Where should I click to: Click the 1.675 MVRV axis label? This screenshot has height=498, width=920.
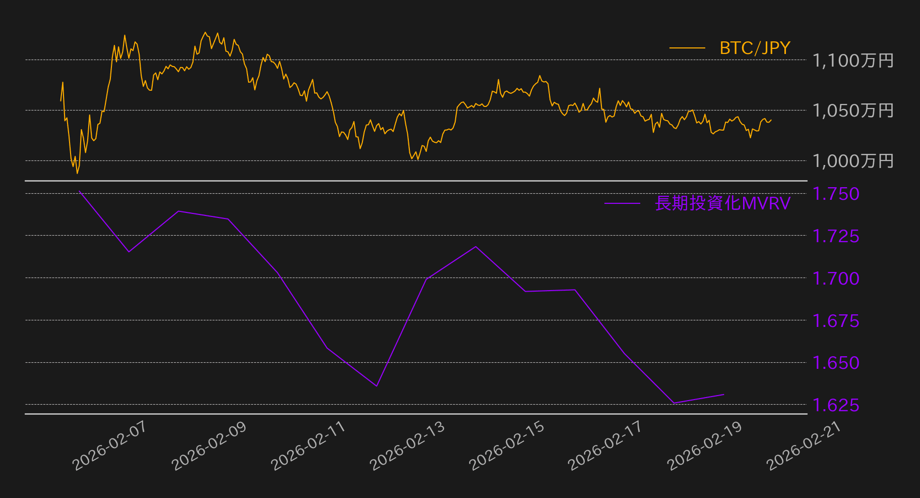coord(836,320)
